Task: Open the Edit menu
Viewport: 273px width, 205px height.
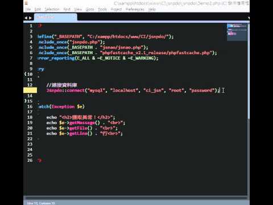Action: (38, 9)
